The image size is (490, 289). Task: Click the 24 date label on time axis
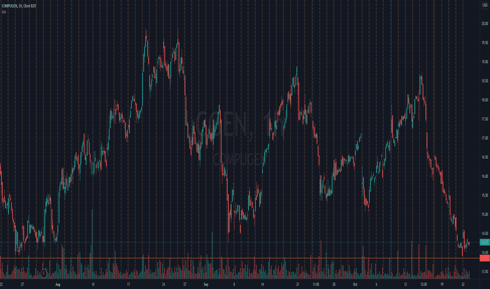[x=164, y=285]
